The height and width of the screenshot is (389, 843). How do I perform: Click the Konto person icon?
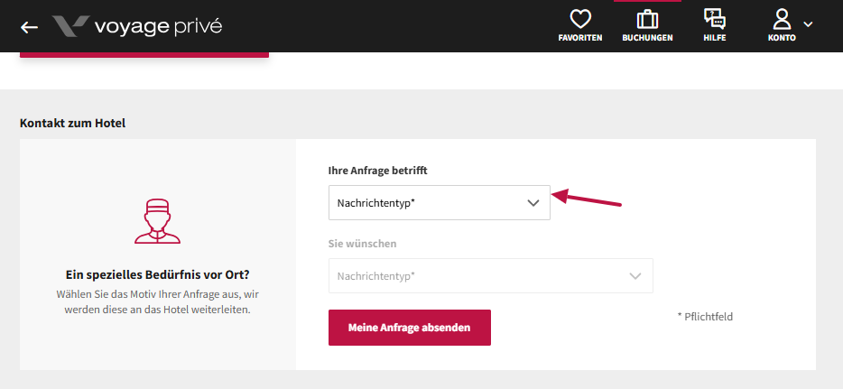click(782, 19)
